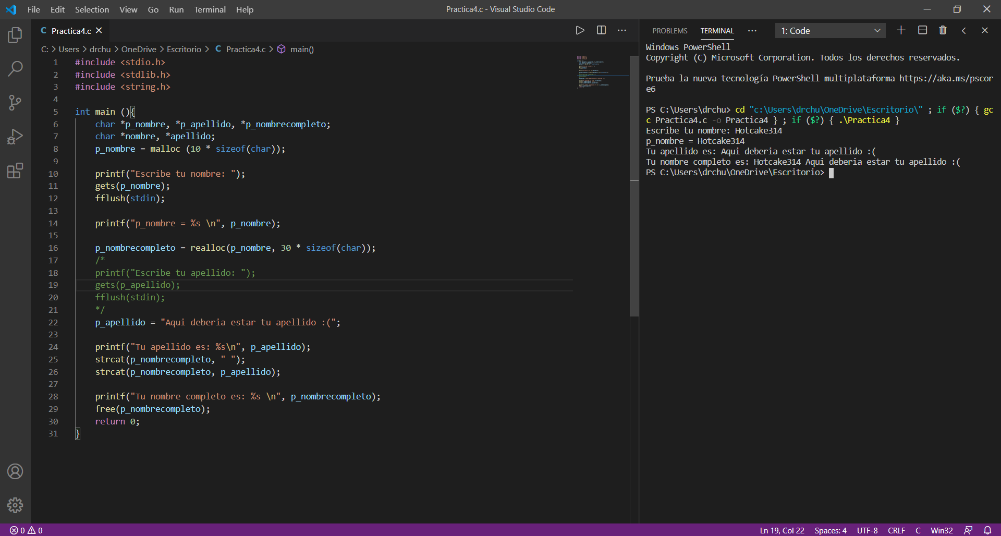Viewport: 1001px width, 536px height.
Task: Open the feedback icon in status bar
Action: coord(968,530)
